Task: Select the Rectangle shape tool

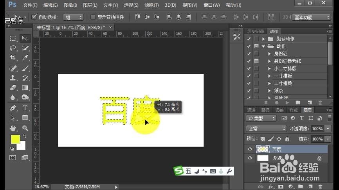Action: coord(25,118)
